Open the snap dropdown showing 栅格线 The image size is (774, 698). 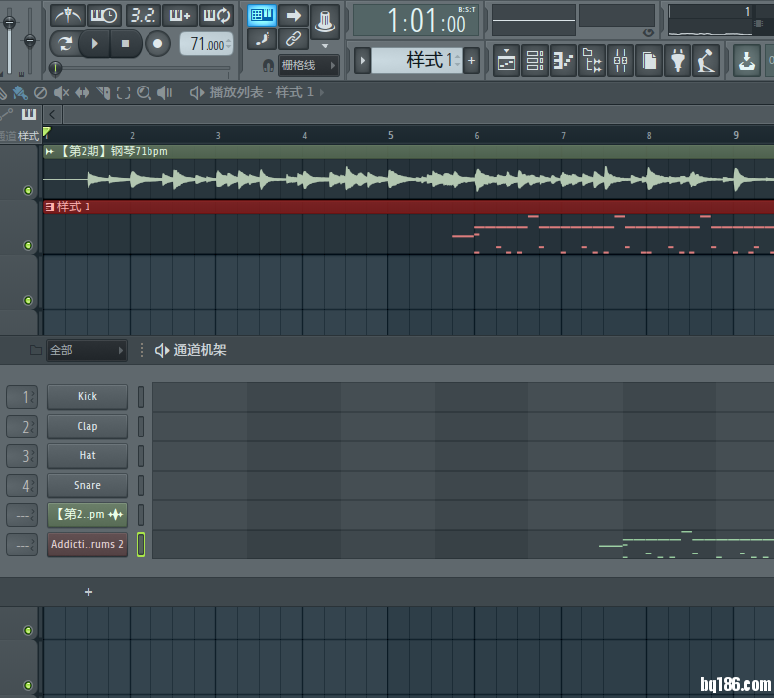[x=308, y=66]
